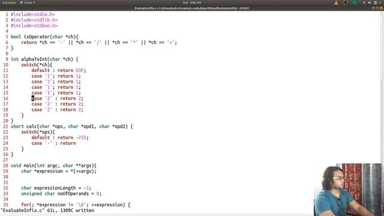Click 'alphaToInt' function name on line 9

click(34, 59)
